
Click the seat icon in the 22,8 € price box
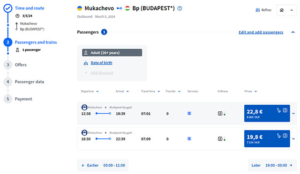[279, 110]
